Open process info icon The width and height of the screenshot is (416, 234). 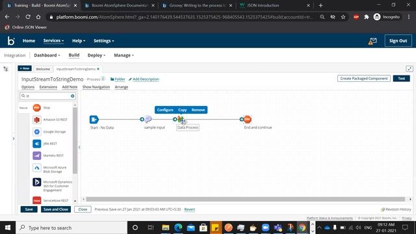click(103, 79)
